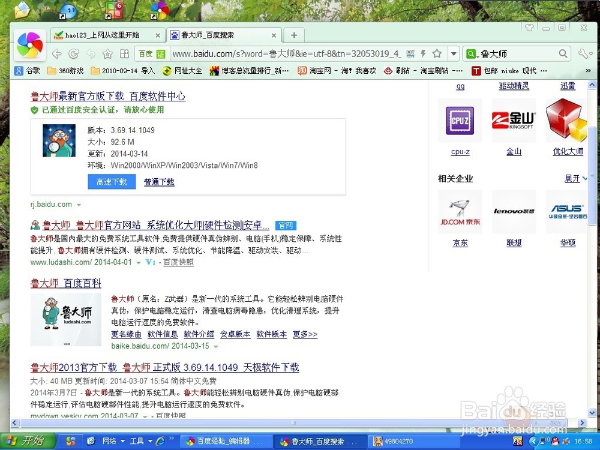Screen dimensions: 600x450
Task: Open the blue mascot desktop shortcut
Action: tap(68, 10)
